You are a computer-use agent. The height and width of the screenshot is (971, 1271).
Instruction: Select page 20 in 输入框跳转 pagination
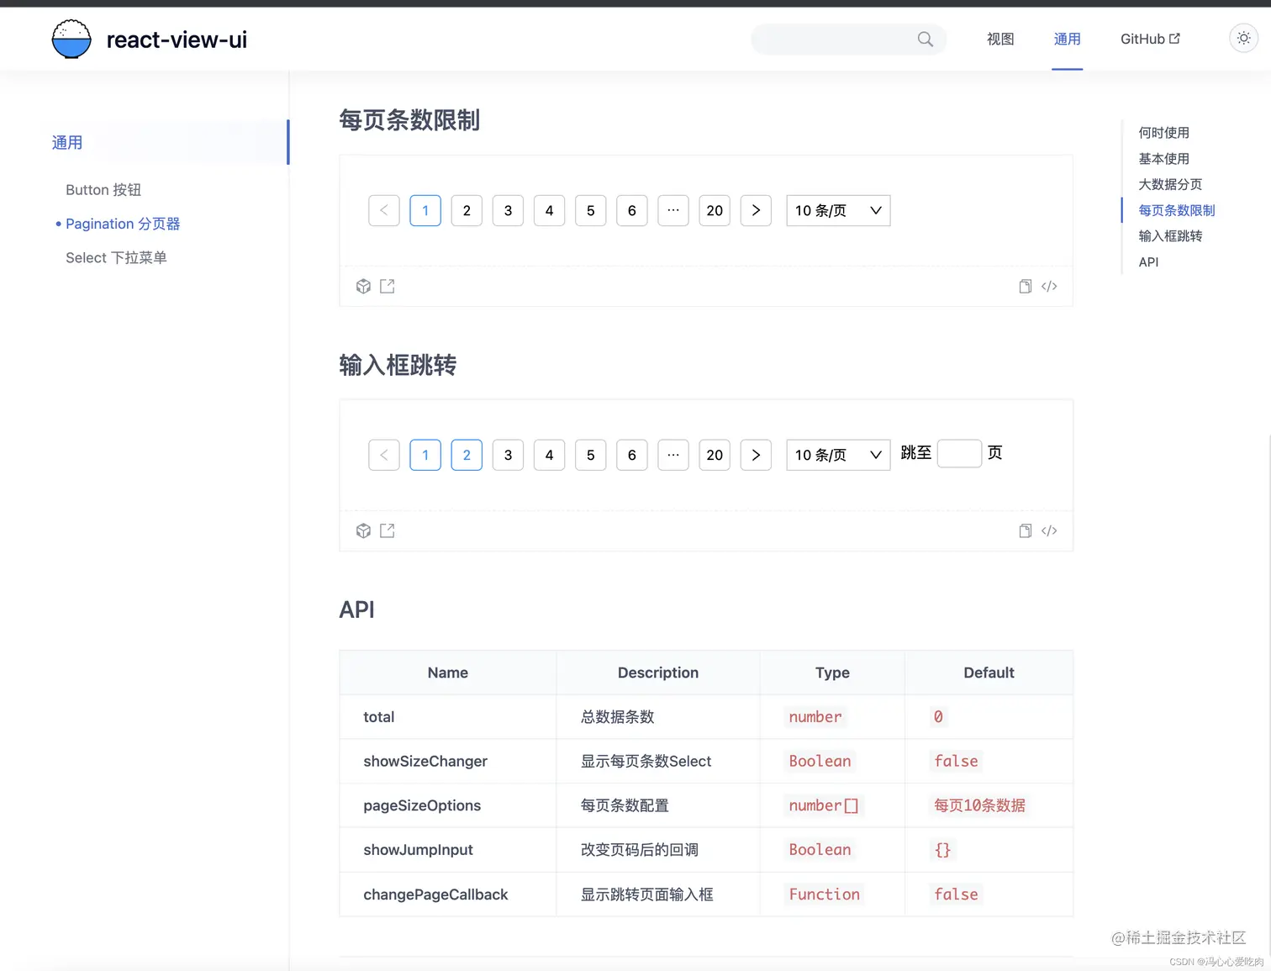click(x=714, y=455)
